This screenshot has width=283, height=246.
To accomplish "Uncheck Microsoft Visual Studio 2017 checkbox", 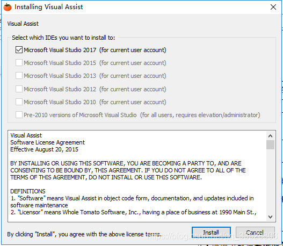I will point(19,50).
